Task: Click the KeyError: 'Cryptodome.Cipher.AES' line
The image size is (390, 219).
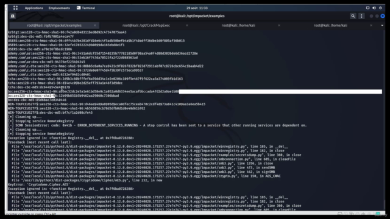Action: tap(39, 184)
